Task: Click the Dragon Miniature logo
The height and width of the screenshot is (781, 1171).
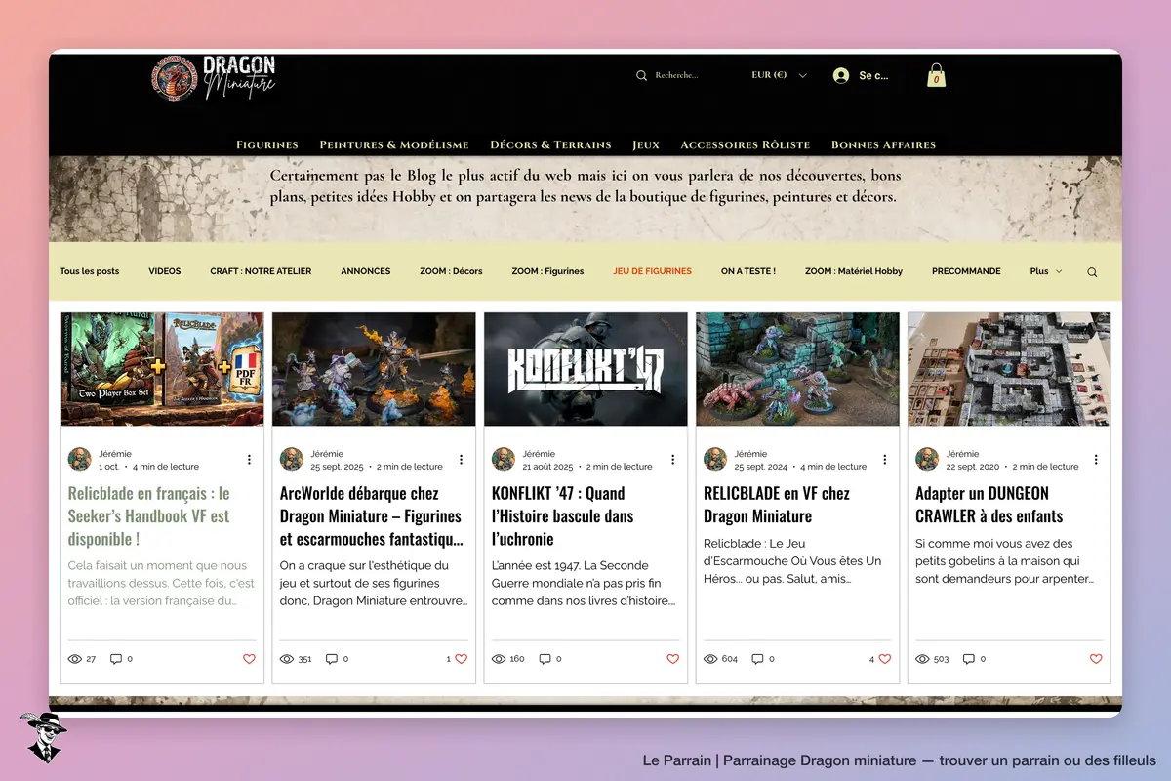Action: (214, 77)
